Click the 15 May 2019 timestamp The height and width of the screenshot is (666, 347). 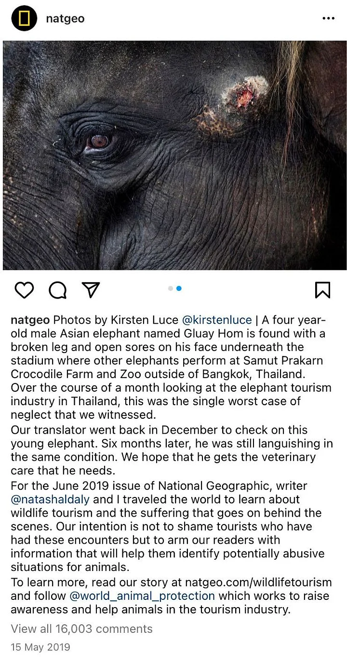click(x=40, y=647)
